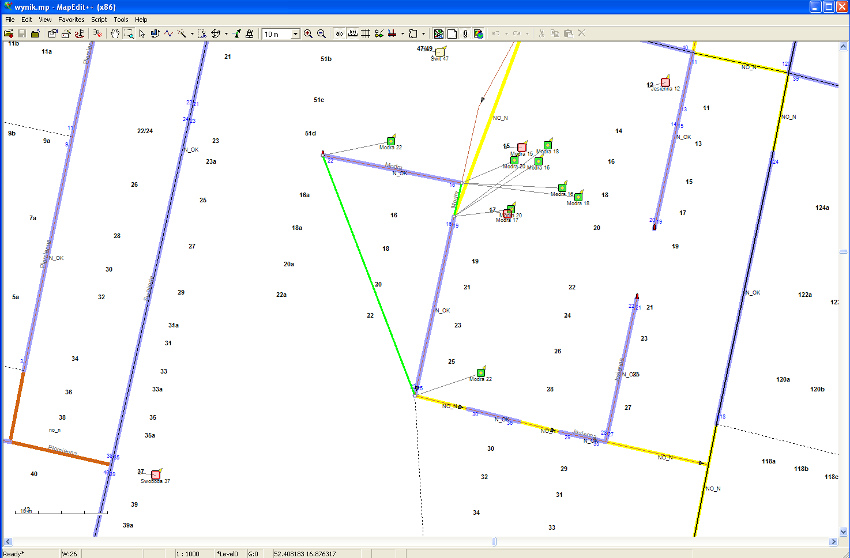
Task: Click the horizontal scrollbar thumb
Action: coord(494,542)
